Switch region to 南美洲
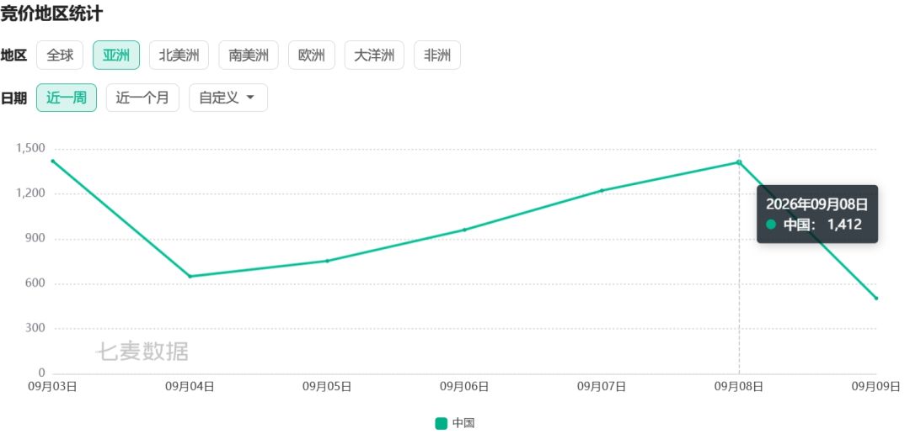 [x=249, y=55]
